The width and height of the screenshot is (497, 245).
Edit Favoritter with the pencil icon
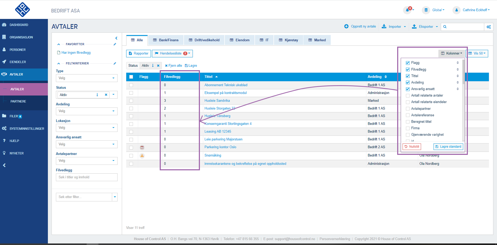pos(115,44)
